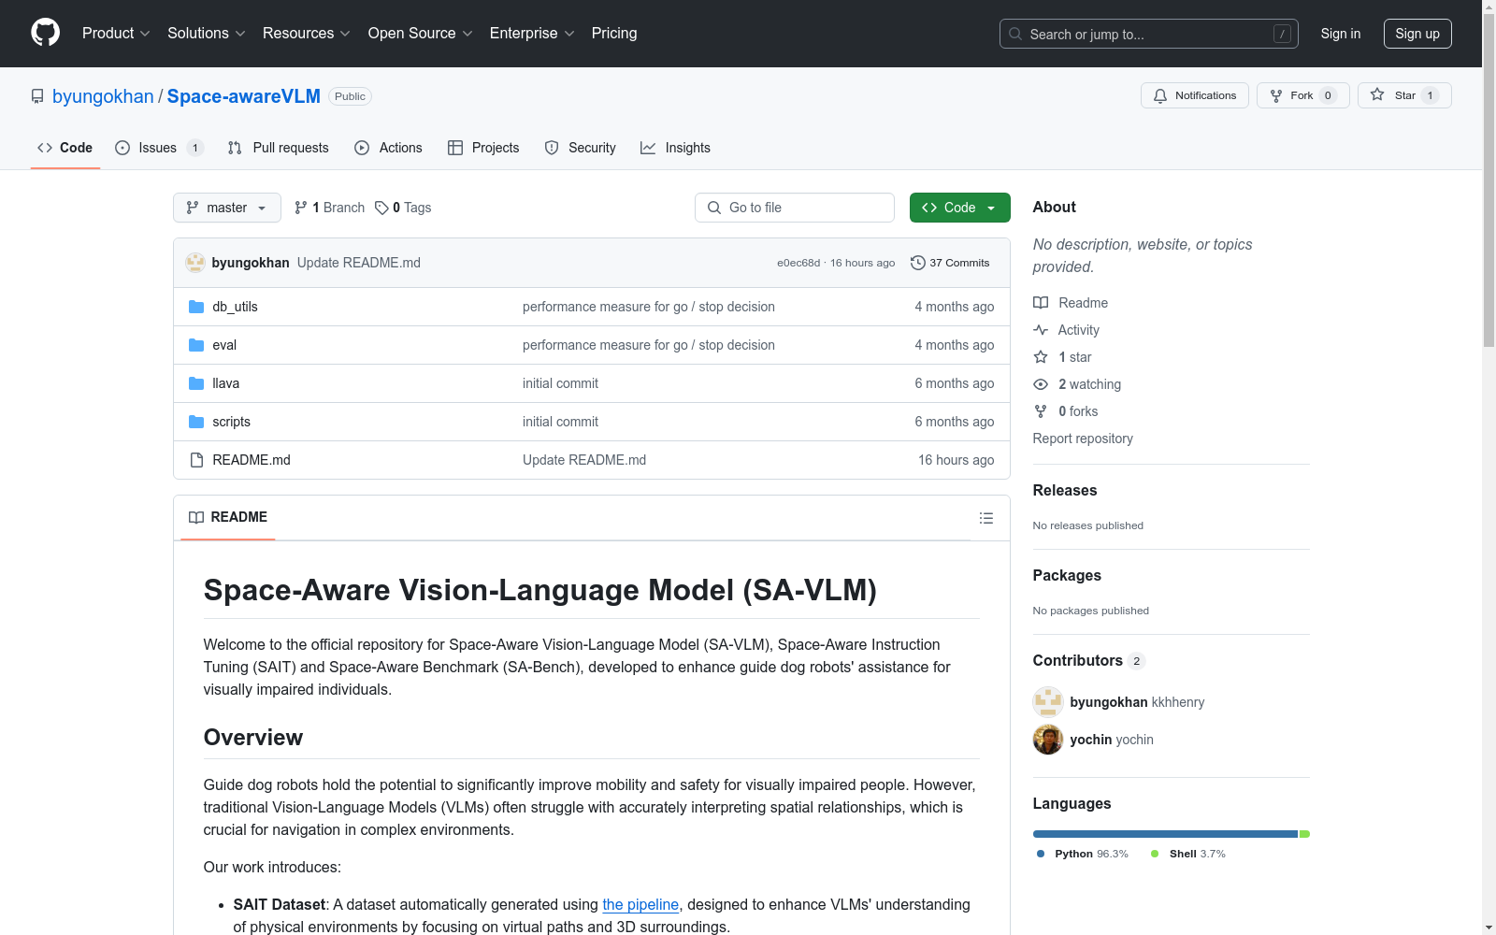Expand the Enterprise menu

532,34
